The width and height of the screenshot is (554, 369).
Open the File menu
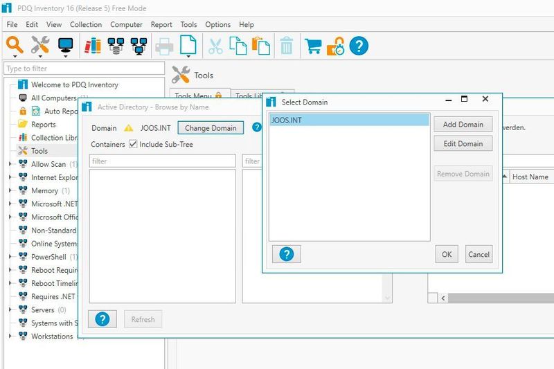pyautogui.click(x=12, y=25)
